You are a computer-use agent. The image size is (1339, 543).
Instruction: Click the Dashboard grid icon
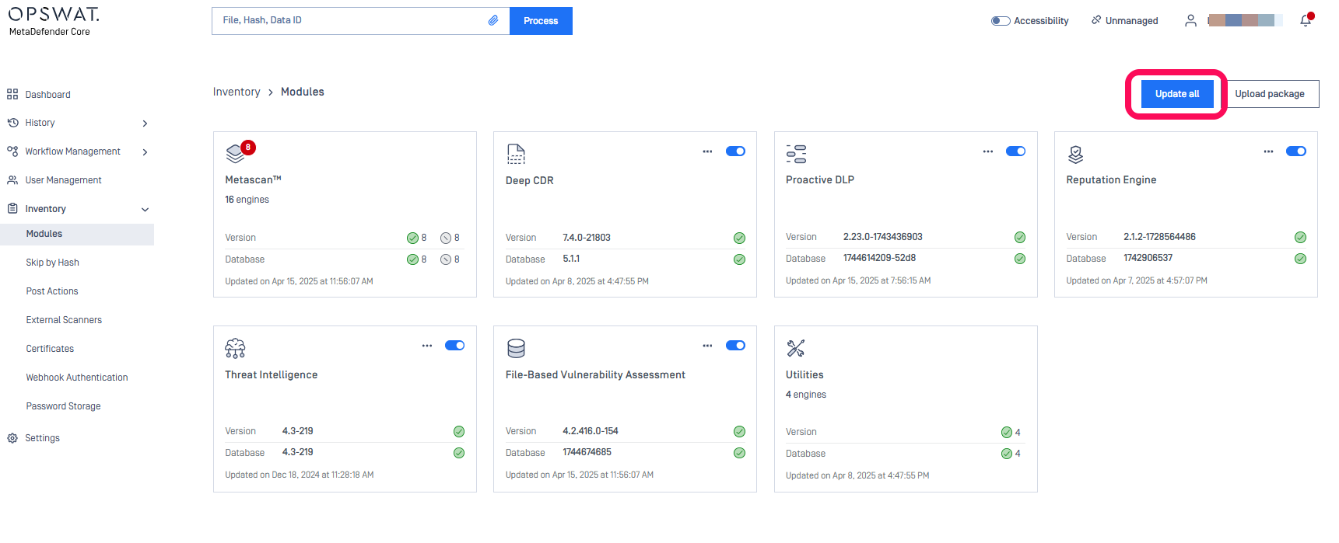12,95
